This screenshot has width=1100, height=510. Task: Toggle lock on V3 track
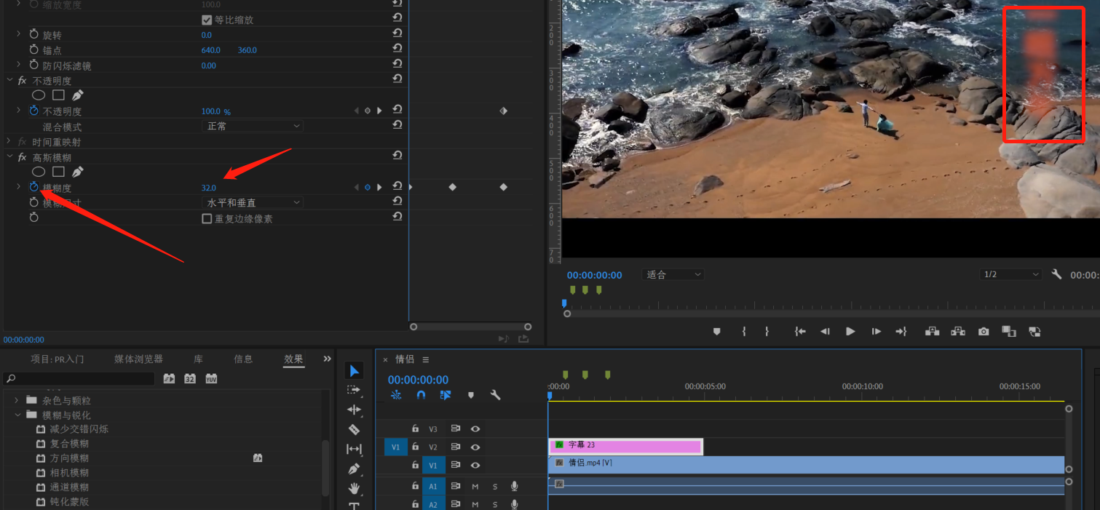[415, 429]
